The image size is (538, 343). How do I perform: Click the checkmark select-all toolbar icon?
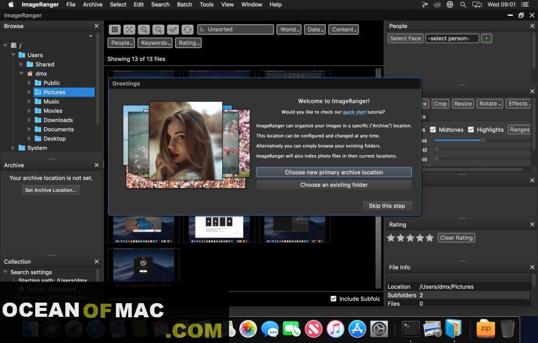pos(173,29)
